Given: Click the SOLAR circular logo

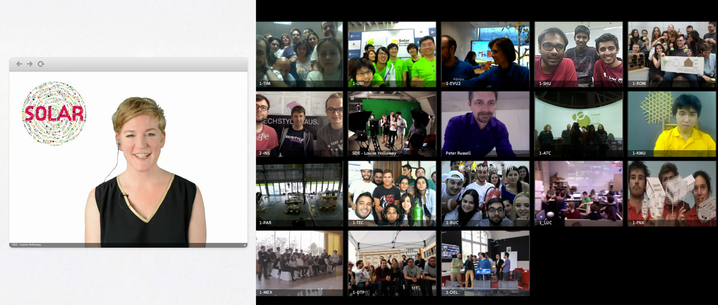Looking at the screenshot, I should (x=54, y=114).
